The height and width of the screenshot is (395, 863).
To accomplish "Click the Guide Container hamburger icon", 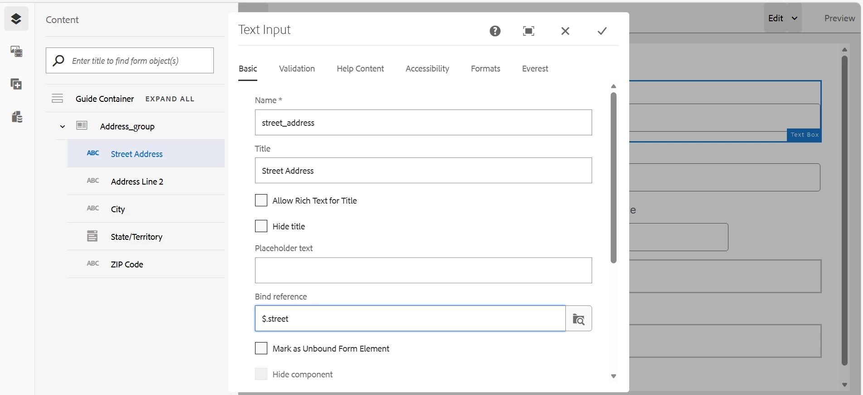I will pos(58,99).
